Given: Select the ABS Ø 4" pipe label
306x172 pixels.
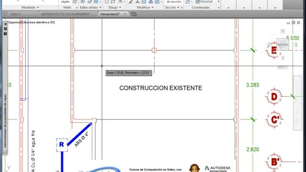Looking at the screenshot, I should coord(81,140).
